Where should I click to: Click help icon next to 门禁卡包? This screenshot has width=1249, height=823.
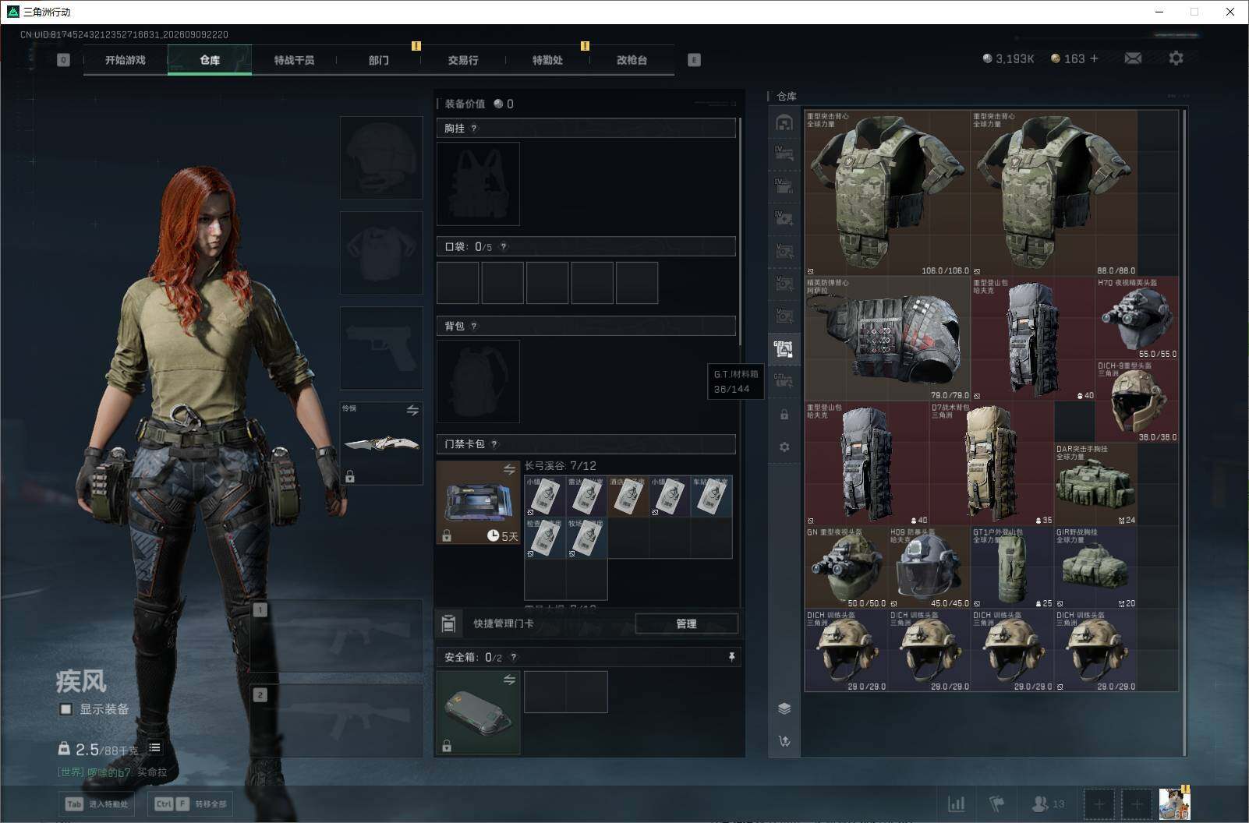click(494, 444)
